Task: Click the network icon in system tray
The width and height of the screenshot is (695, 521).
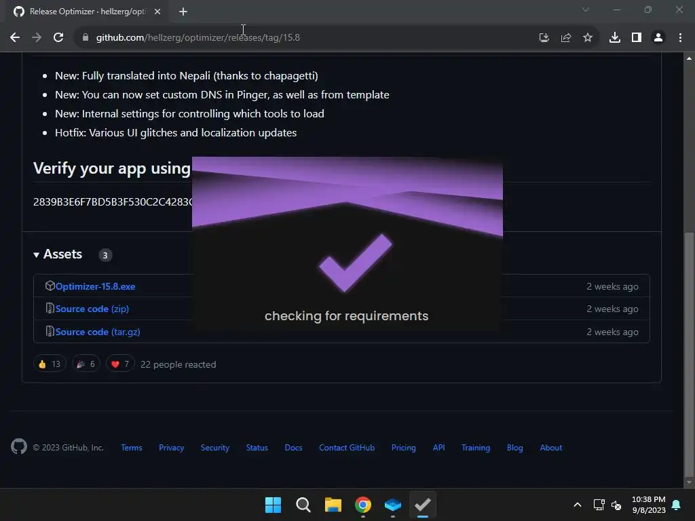Action: pos(599,505)
